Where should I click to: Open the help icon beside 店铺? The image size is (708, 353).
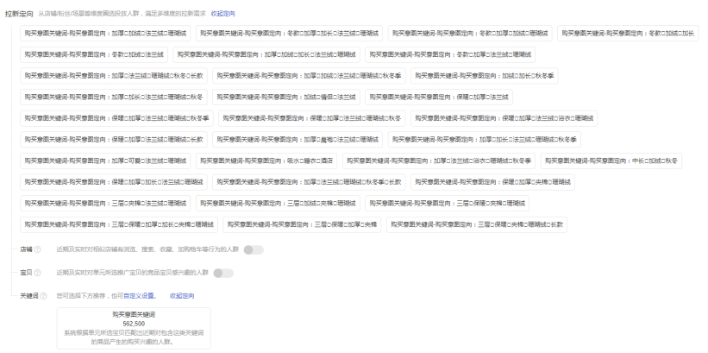point(37,249)
